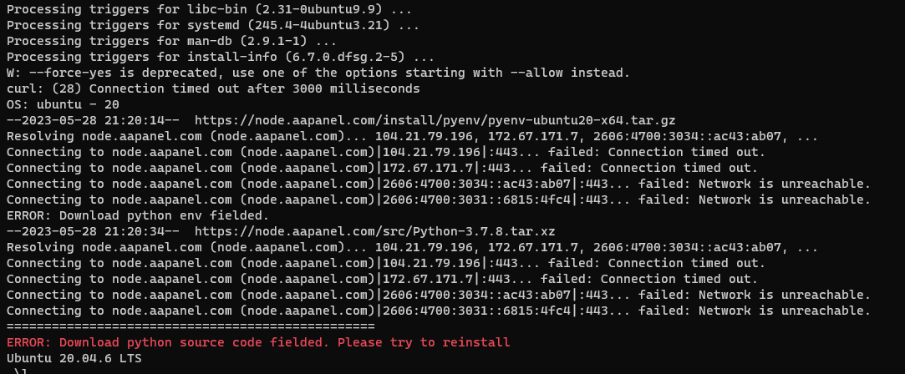
Task: Open the Python-3.7.8.tar.xz source URL
Action: [x=375, y=231]
